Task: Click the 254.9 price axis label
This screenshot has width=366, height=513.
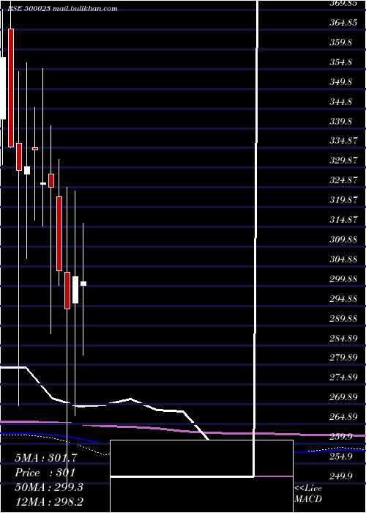Action: click(x=341, y=456)
